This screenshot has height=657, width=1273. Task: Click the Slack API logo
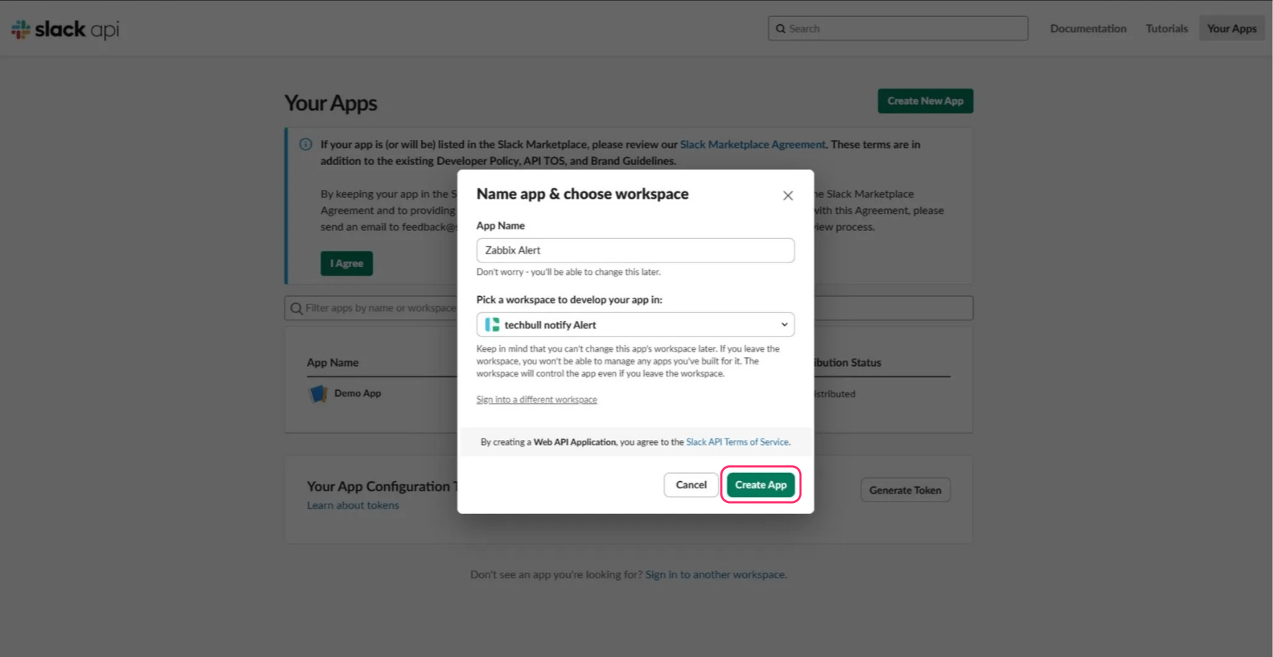[65, 29]
